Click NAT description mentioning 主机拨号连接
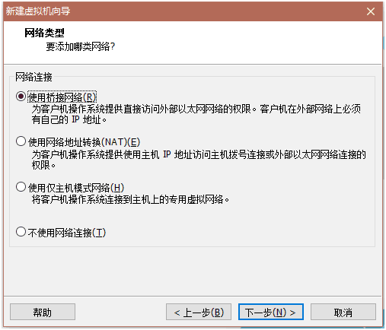386x330 pixels. tap(199, 160)
